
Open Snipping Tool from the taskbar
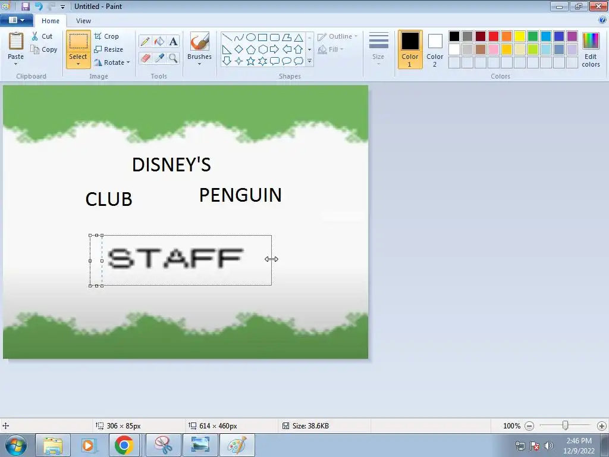point(164,445)
